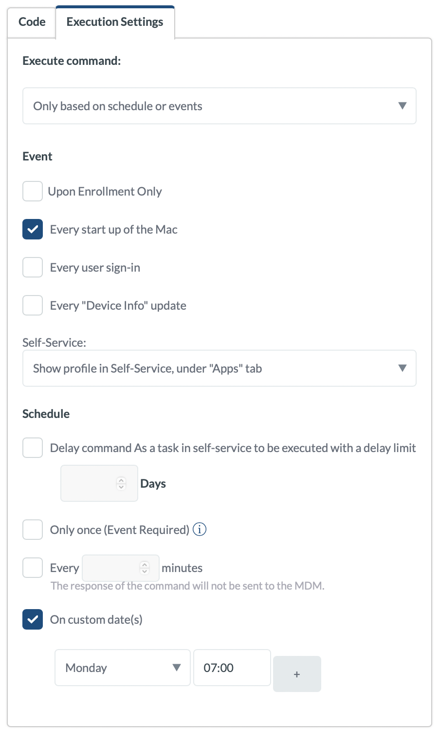Enable Every user sign-in checkbox
This screenshot has width=439, height=732.
tap(33, 267)
